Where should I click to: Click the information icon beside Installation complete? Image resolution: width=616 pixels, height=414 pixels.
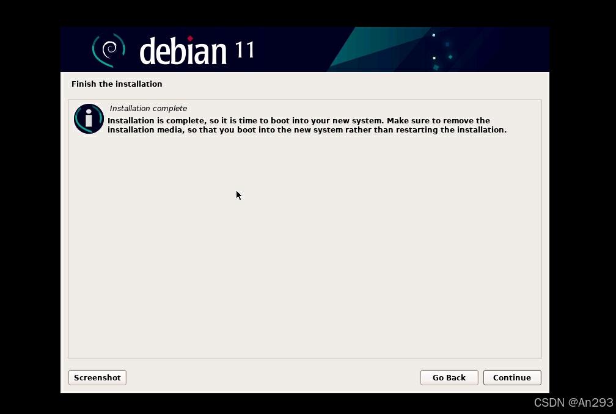pyautogui.click(x=89, y=118)
